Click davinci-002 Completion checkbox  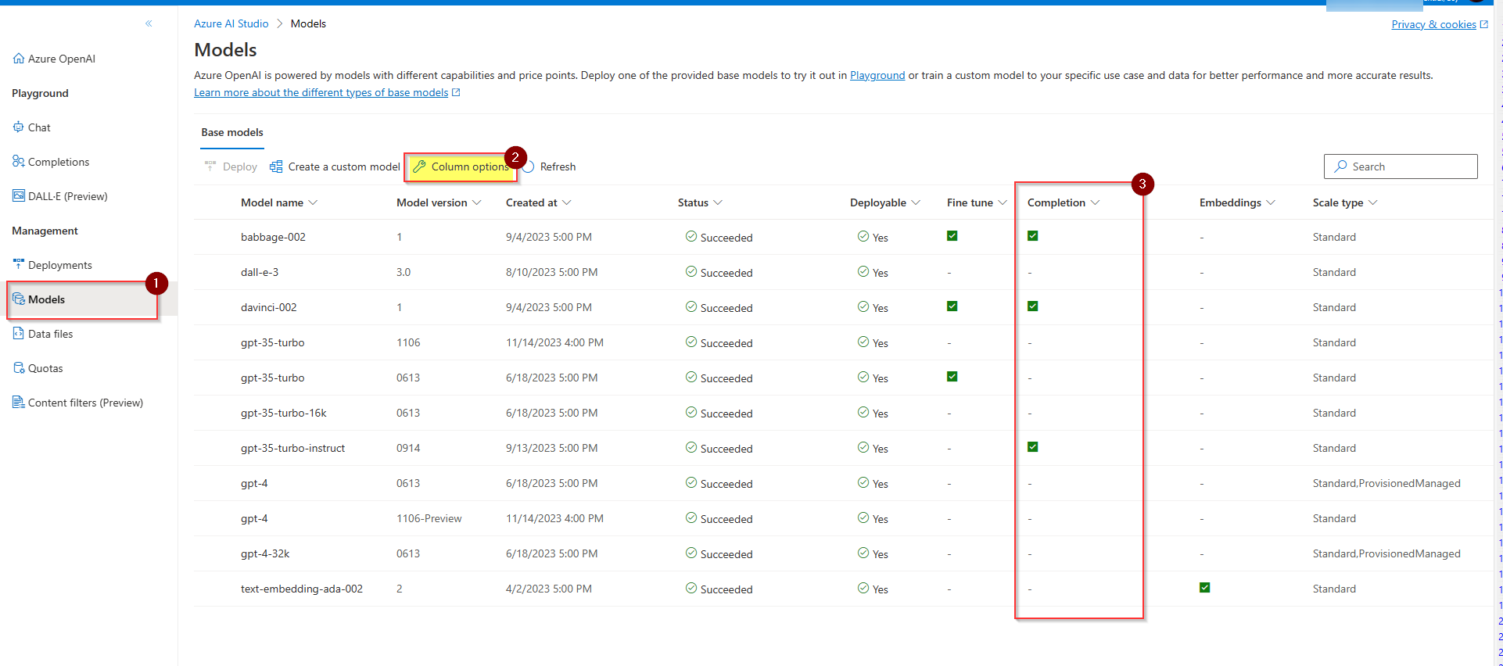coord(1033,306)
